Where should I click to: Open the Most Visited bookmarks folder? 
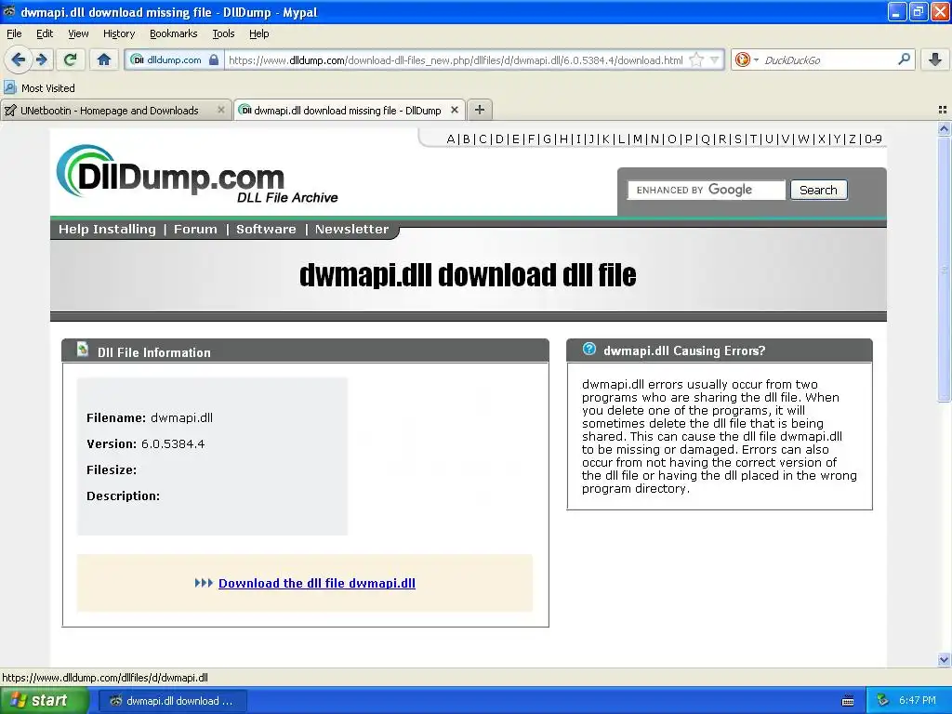pos(39,88)
